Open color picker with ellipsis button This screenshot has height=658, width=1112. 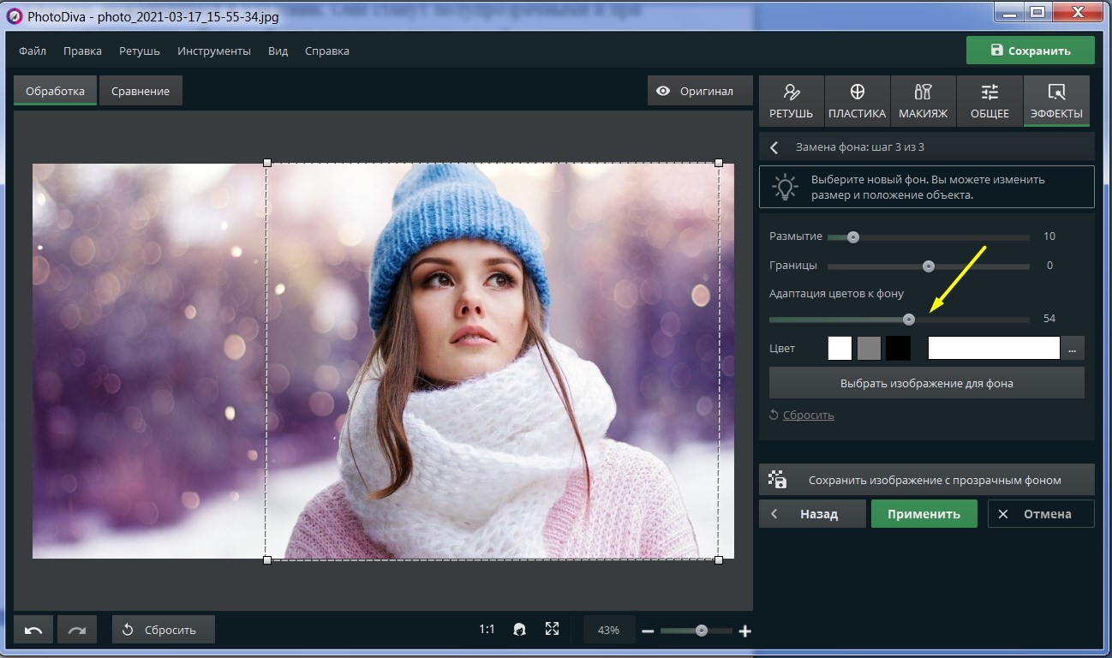(1073, 348)
